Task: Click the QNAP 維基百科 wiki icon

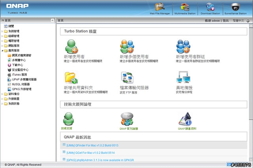Action: 185,119
